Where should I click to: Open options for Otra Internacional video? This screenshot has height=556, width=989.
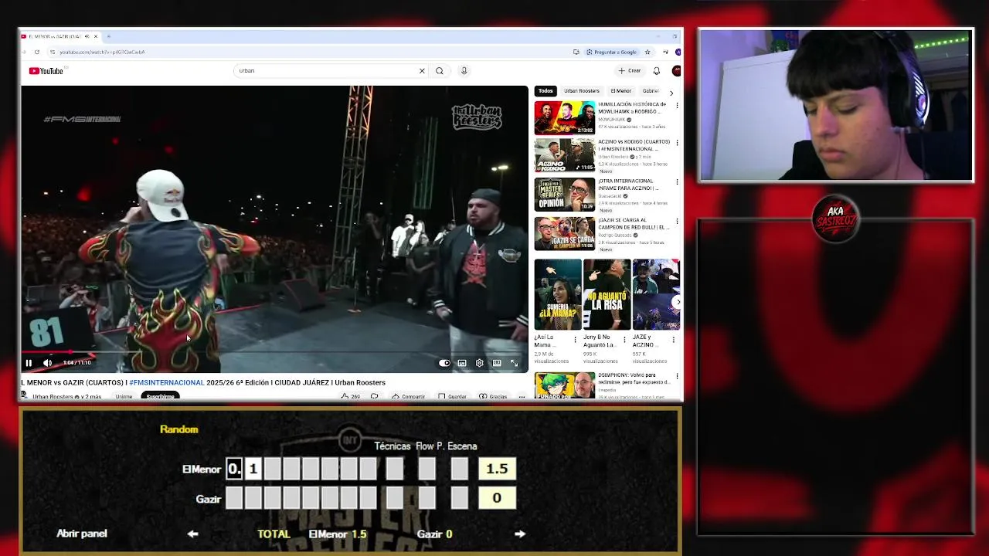click(x=678, y=182)
